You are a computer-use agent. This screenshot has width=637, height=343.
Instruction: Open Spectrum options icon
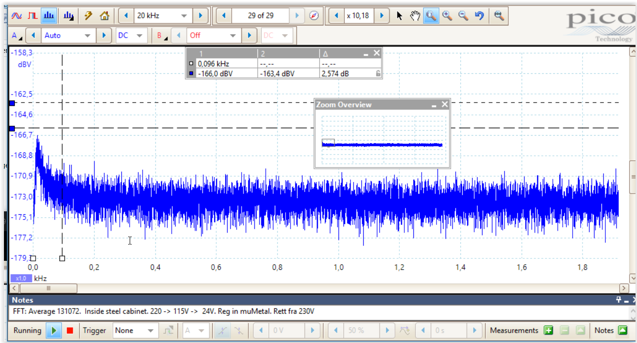click(68, 16)
